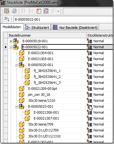Select the fj_3842535641_1 part number cell
The height and width of the screenshot is (144, 114).
(59, 71)
